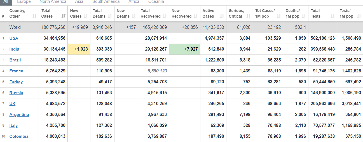The width and height of the screenshot is (363, 142).
Task: Open the USA country link
Action: point(14,38)
